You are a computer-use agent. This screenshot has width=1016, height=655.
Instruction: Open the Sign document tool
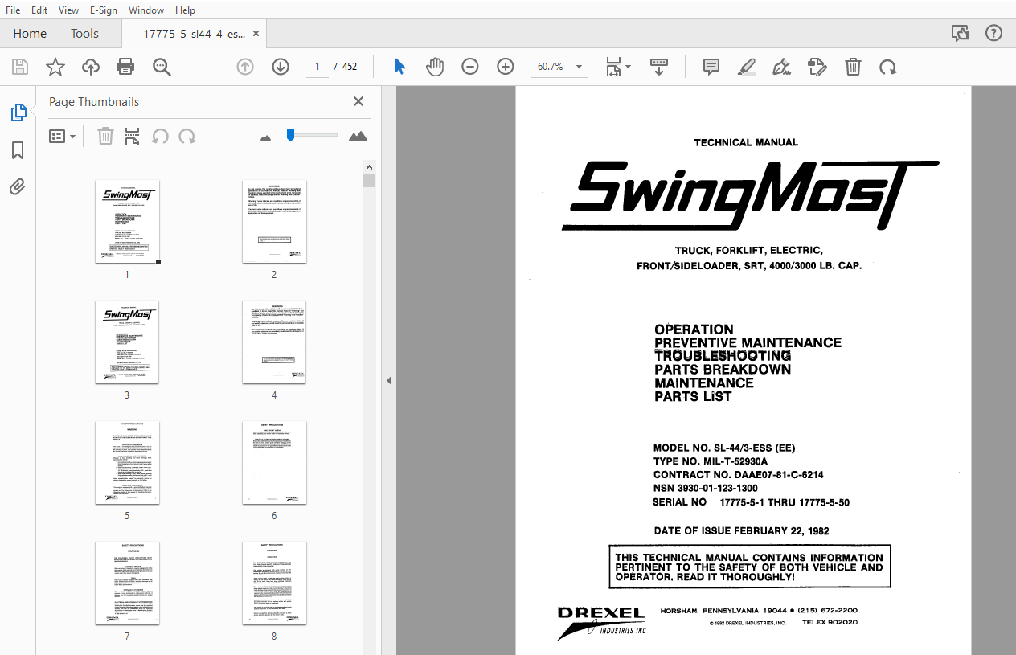click(781, 67)
